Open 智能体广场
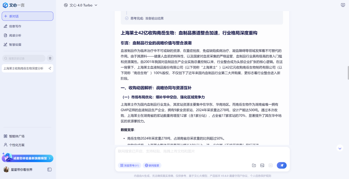 pos(14,136)
